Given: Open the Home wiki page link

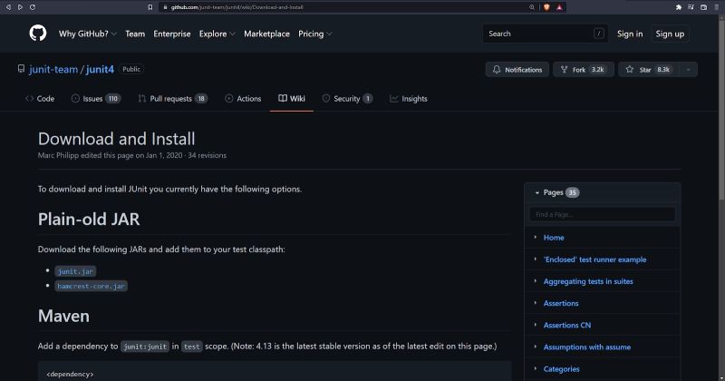Looking at the screenshot, I should click(x=554, y=238).
